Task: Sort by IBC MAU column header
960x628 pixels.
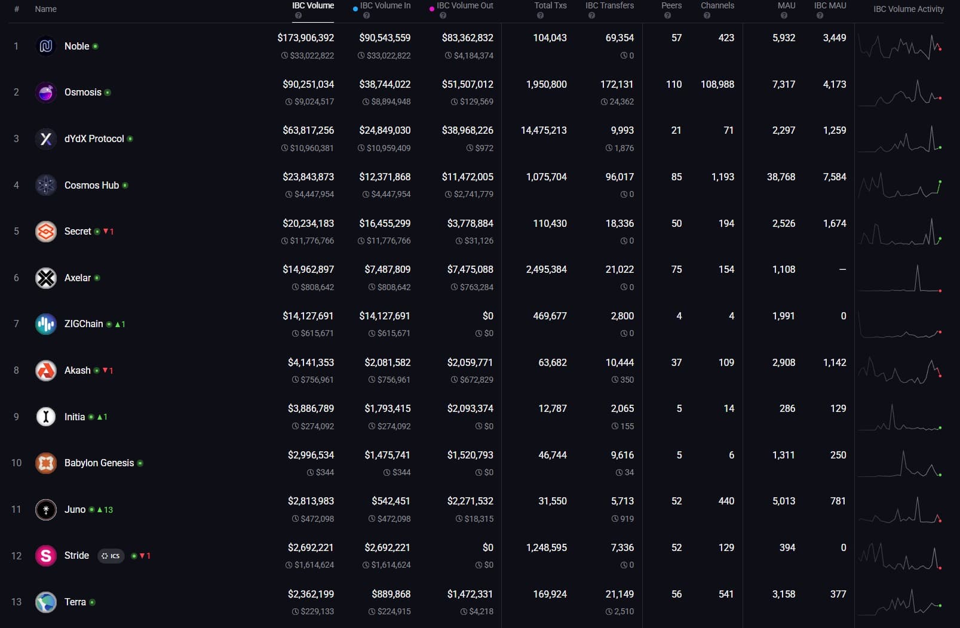Action: 830,5
